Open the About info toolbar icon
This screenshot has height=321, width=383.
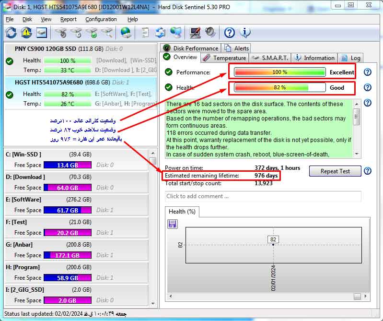[x=245, y=33]
